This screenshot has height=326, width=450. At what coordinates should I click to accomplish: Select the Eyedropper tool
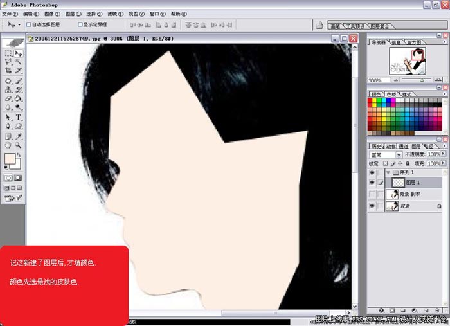(19, 136)
